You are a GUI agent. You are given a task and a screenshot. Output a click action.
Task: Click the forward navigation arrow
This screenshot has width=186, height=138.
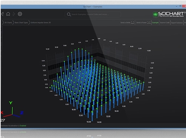[x=14, y=14]
